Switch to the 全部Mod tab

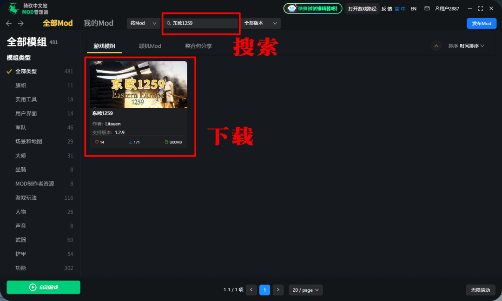tap(58, 23)
